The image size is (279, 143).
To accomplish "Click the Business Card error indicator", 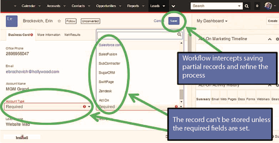I will 32,35.
